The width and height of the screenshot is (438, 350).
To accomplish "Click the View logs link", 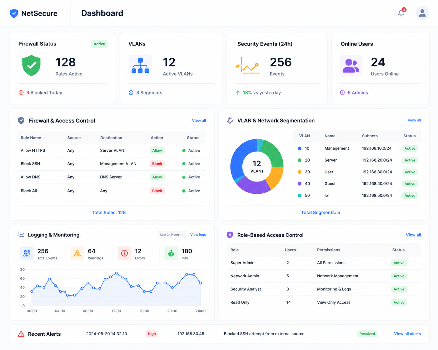I will [198, 235].
